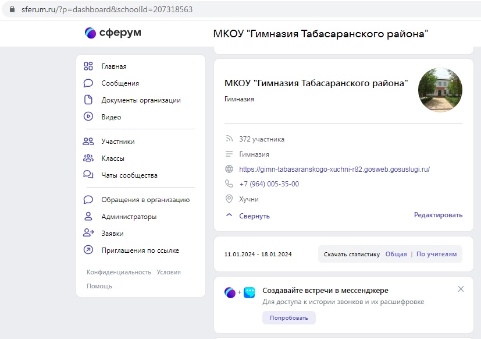Click the participants feed icon beside 372 участника
The image size is (481, 339).
[x=229, y=139]
